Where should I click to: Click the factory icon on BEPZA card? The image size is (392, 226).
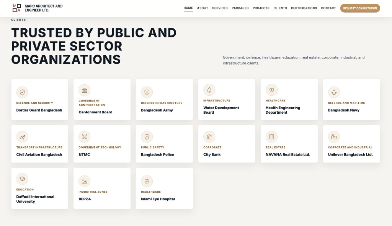(85, 181)
